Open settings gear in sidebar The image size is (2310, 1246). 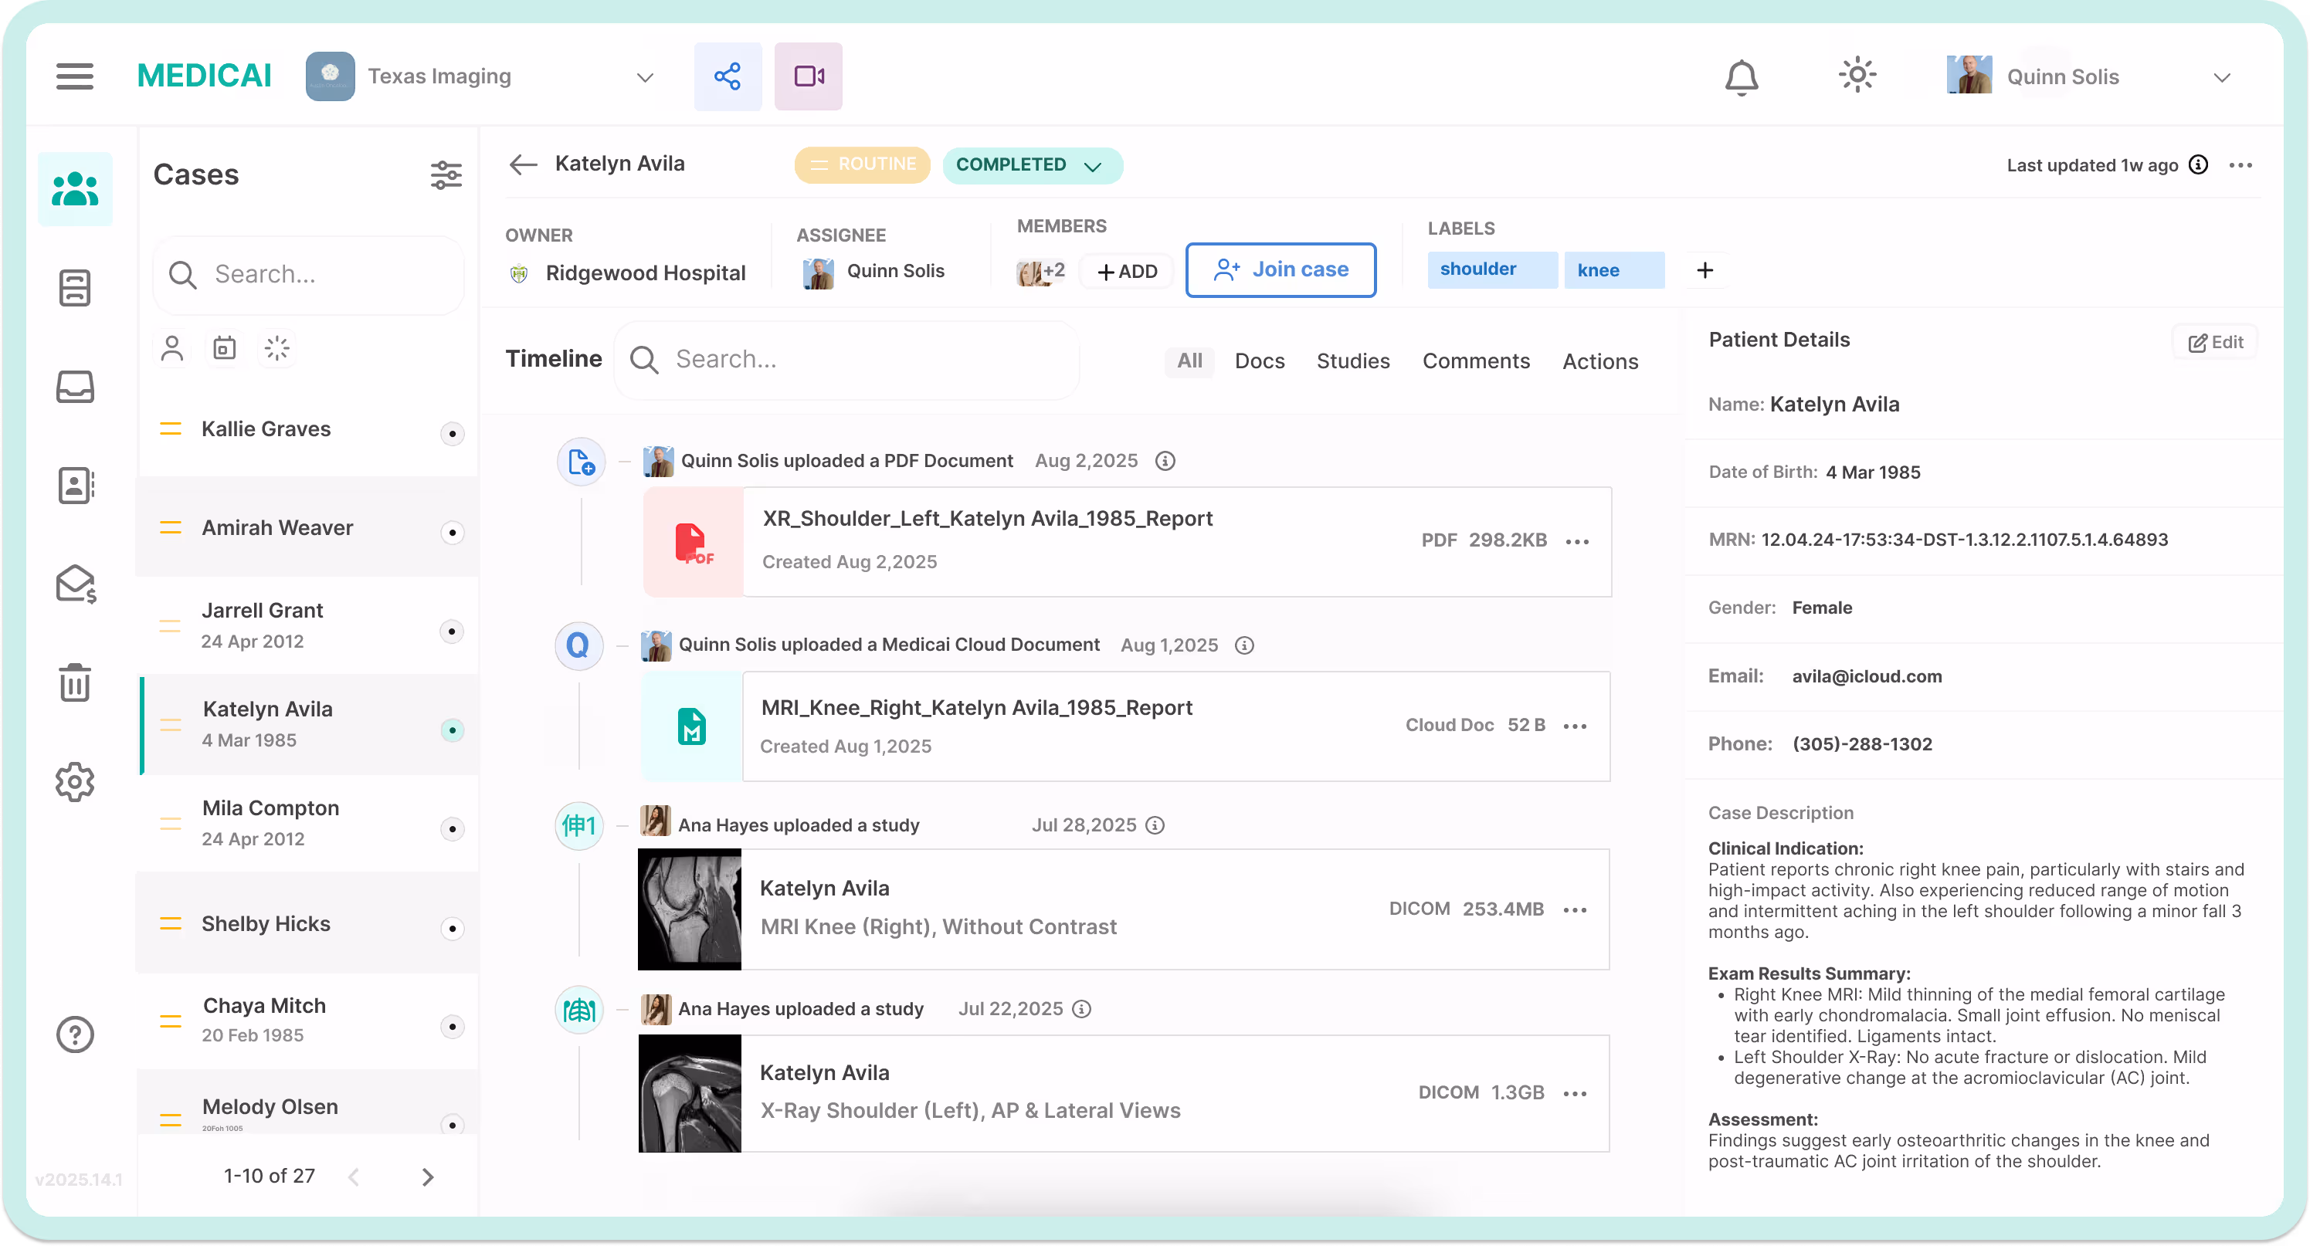[76, 782]
